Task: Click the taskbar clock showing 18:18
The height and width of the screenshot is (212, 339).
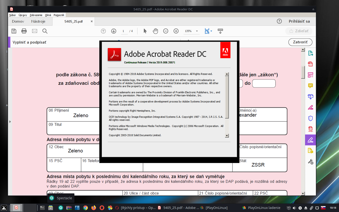Action: [x=333, y=208]
